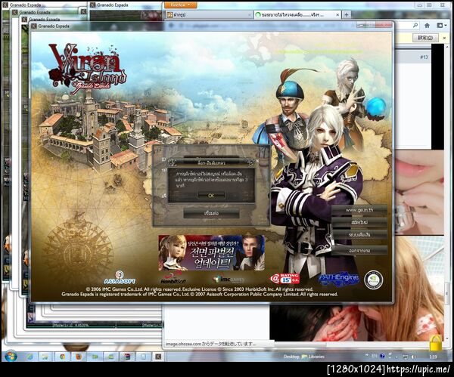Image resolution: width=454 pixels, height=377 pixels.
Task: Open Windows Explorer folder on taskbar
Action: click(45, 357)
